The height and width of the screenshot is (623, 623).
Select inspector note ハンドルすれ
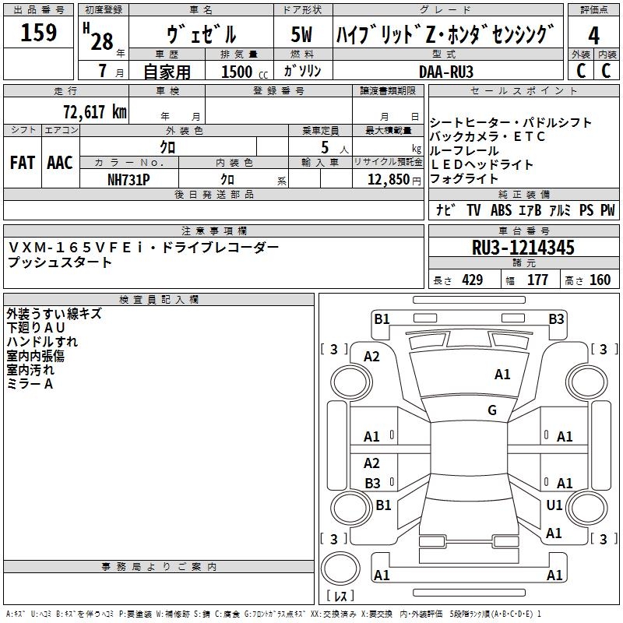42,342
